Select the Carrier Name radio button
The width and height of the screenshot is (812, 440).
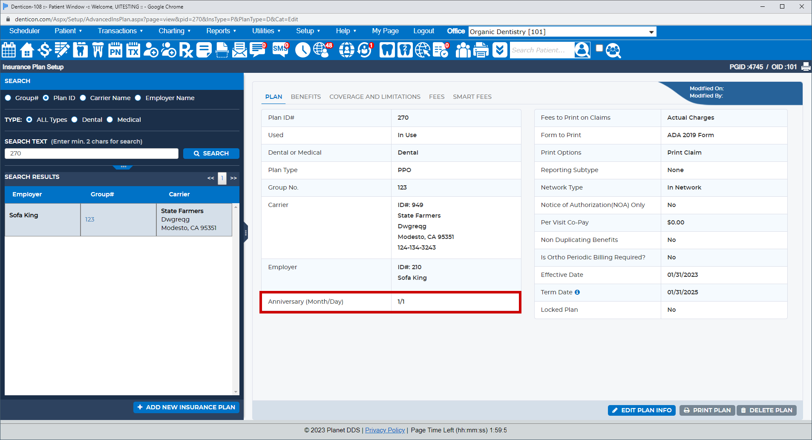click(83, 98)
